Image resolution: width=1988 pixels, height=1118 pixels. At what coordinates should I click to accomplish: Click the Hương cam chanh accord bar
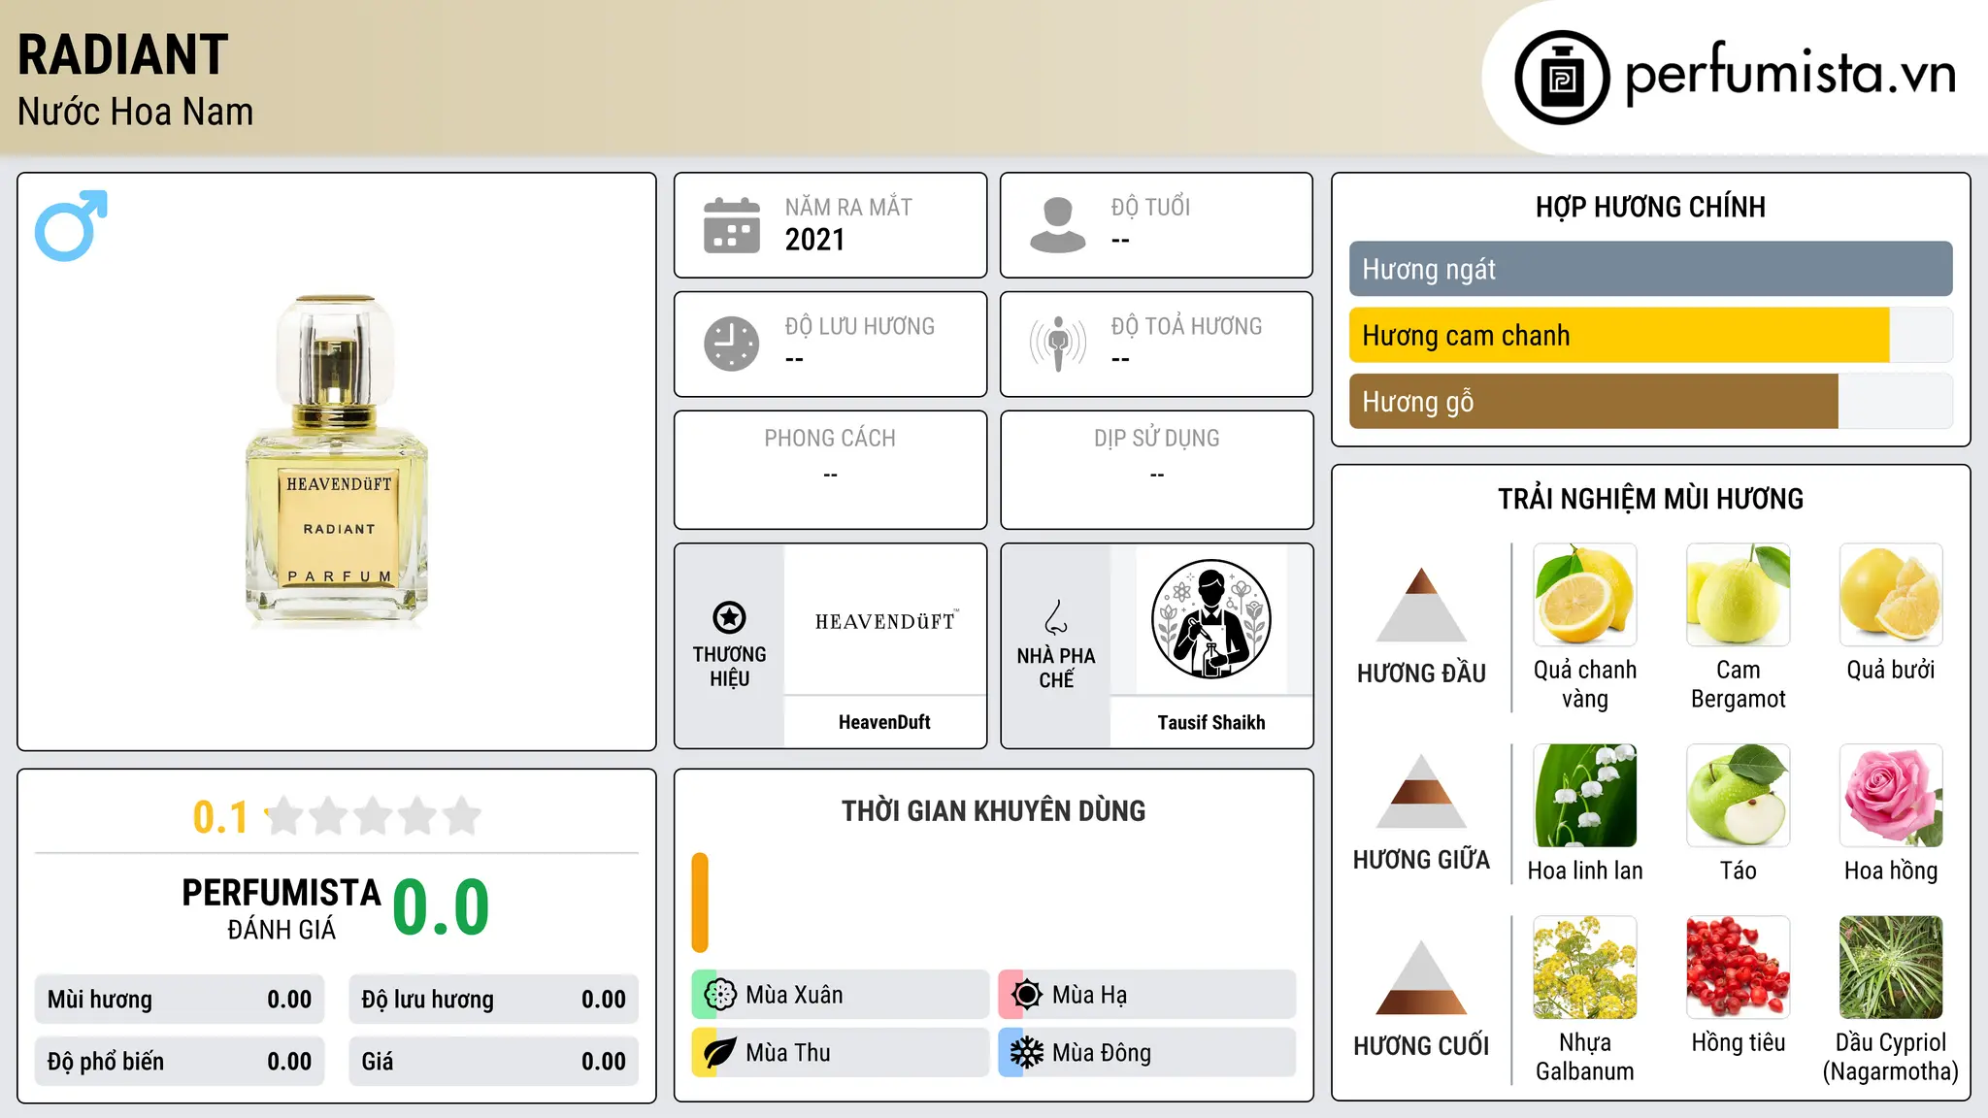(1651, 335)
